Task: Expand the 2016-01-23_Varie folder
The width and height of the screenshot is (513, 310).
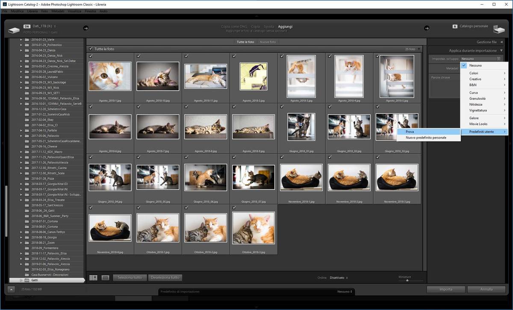Action: click(x=21, y=39)
